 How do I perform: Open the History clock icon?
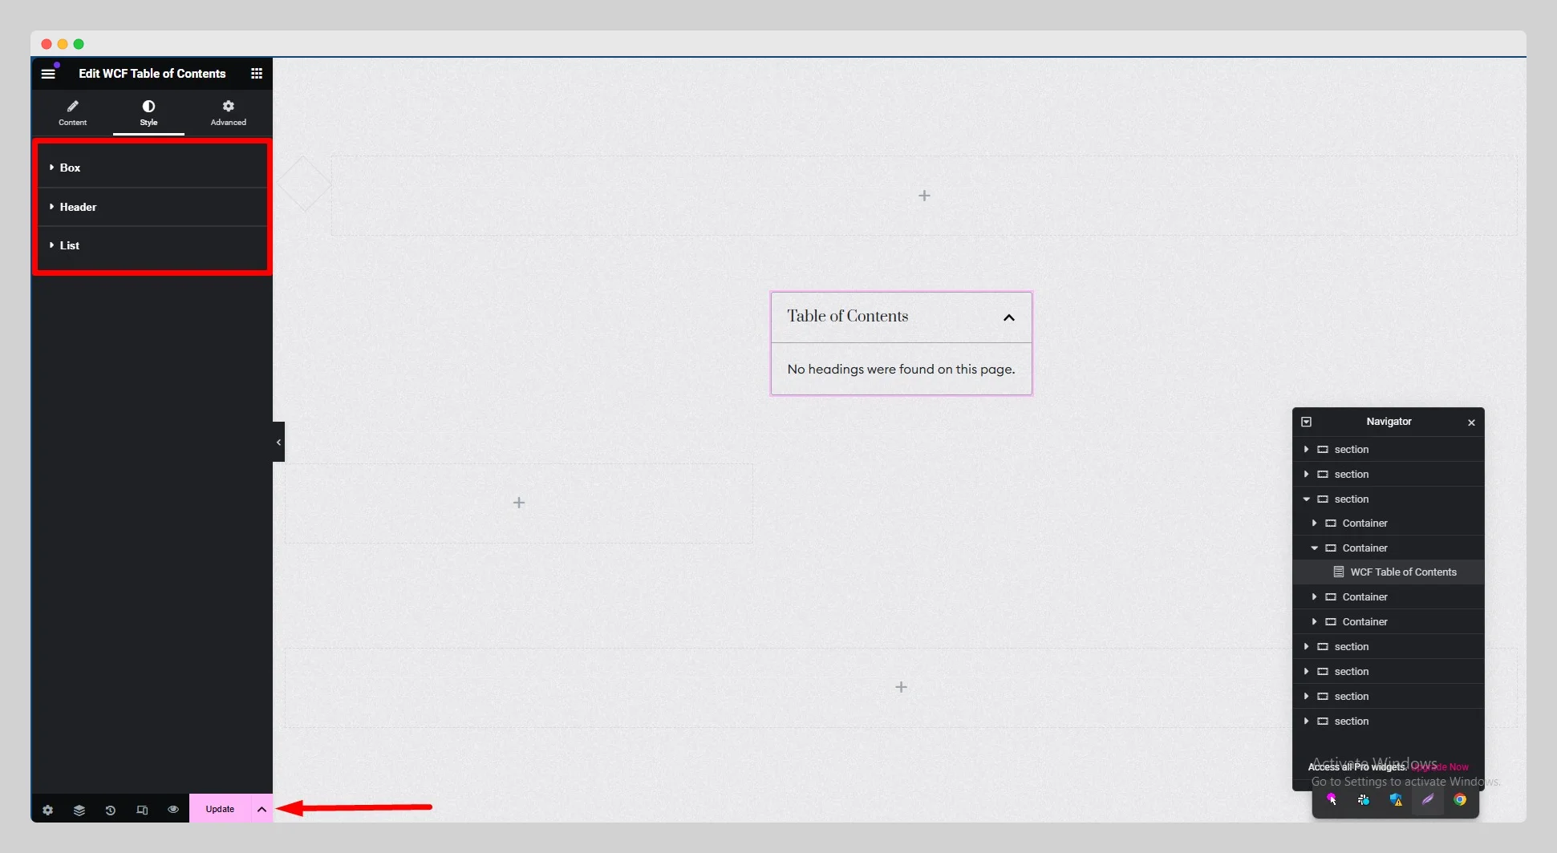[111, 810]
